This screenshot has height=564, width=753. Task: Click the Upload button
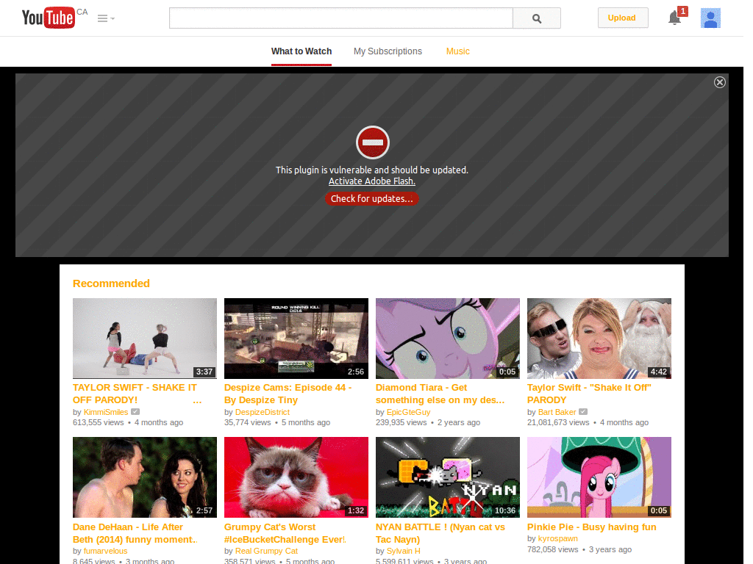click(622, 18)
